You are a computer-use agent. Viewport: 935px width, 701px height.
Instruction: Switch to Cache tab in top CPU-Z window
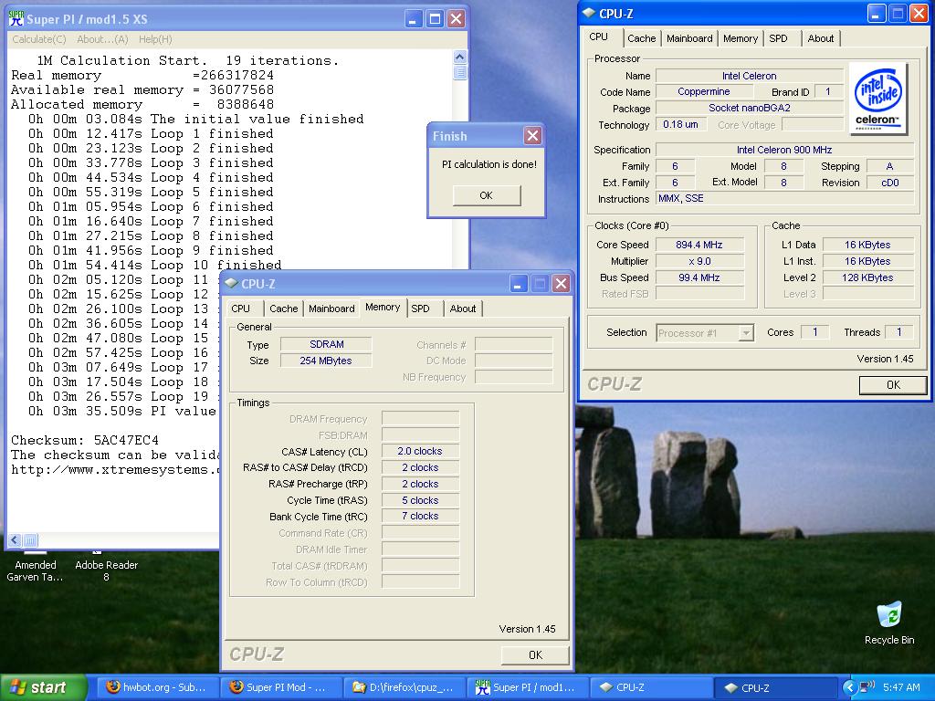[x=642, y=38]
